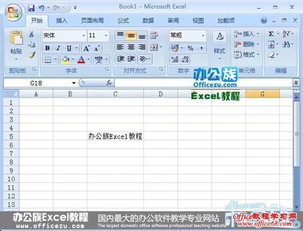This screenshot has width=303, height=231.
Task: Click the Fill down icon
Action: (x=271, y=44)
